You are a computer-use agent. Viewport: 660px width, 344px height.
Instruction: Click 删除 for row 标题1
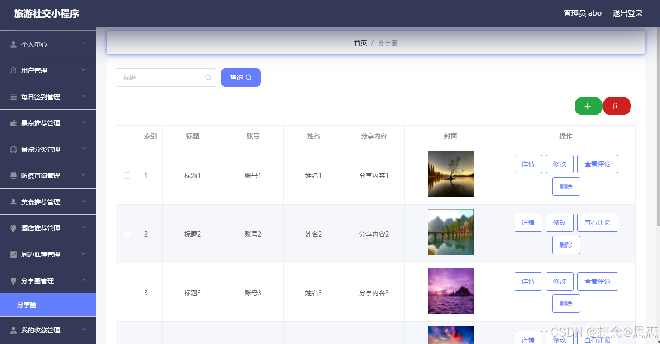coord(566,186)
